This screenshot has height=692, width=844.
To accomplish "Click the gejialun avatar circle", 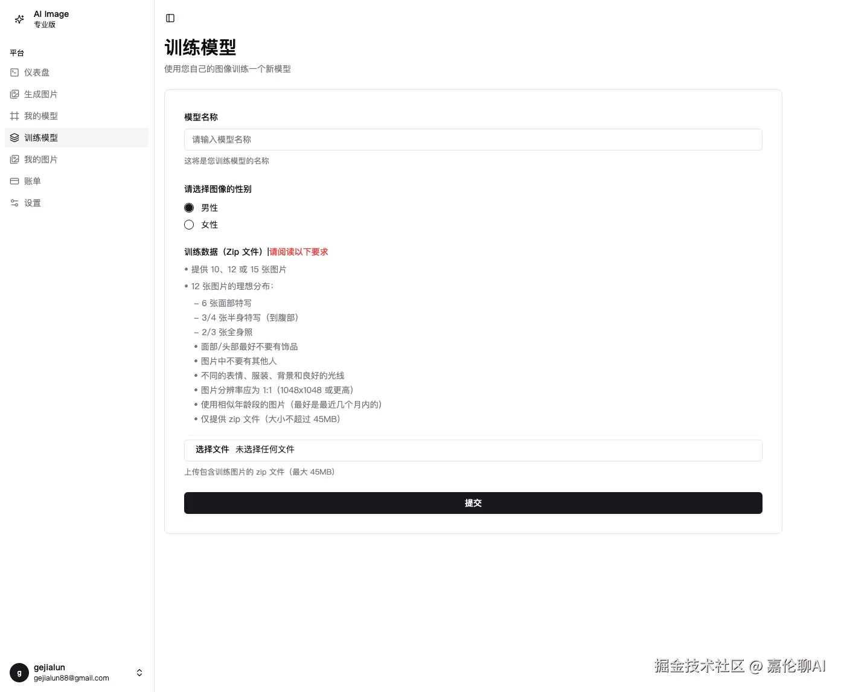I will pos(19,672).
